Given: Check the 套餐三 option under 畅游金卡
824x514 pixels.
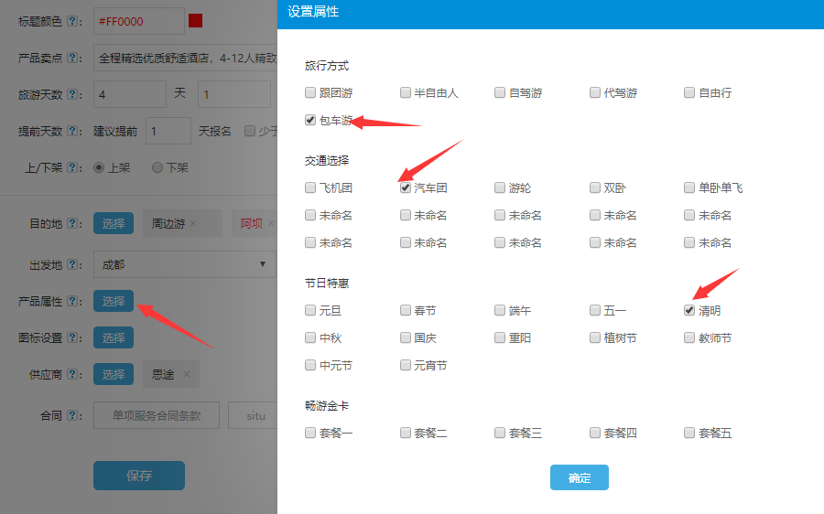Looking at the screenshot, I should pyautogui.click(x=500, y=433).
